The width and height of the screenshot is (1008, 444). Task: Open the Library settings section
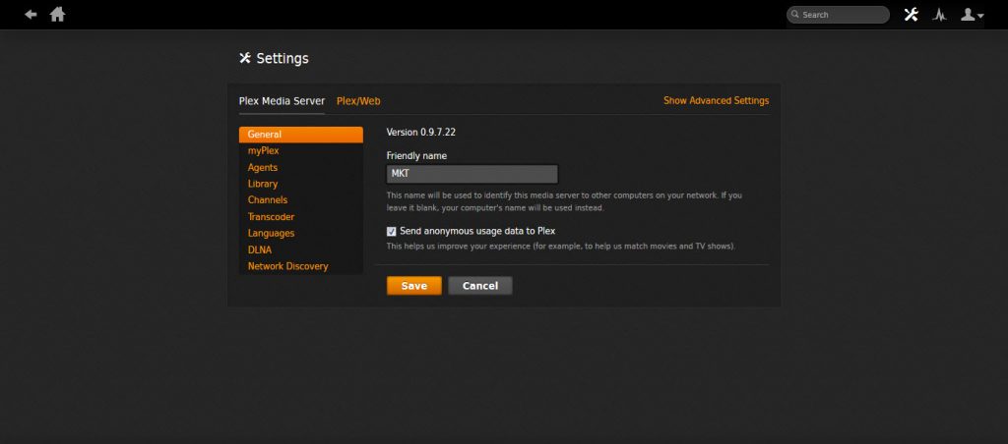pyautogui.click(x=301, y=184)
